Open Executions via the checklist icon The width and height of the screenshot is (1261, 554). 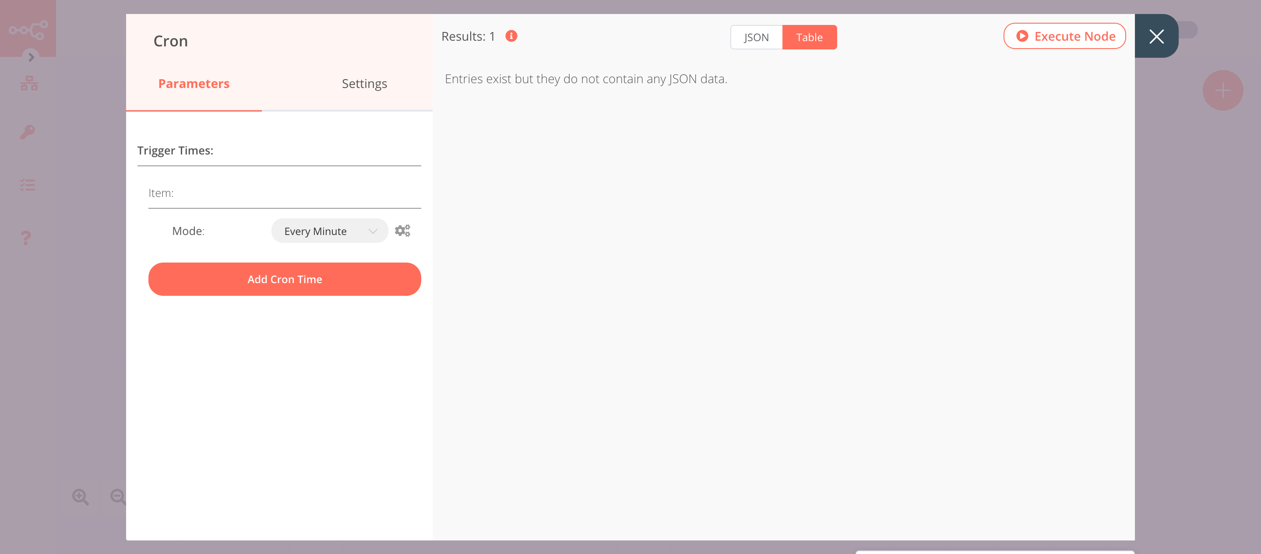point(27,185)
